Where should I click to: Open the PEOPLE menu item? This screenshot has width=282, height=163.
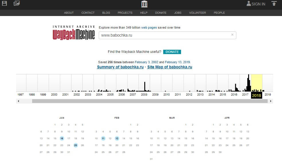[x=219, y=13]
